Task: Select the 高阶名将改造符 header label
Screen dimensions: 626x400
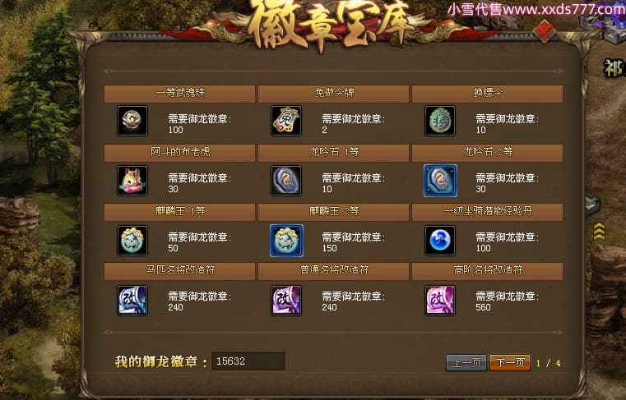Action: [x=488, y=270]
